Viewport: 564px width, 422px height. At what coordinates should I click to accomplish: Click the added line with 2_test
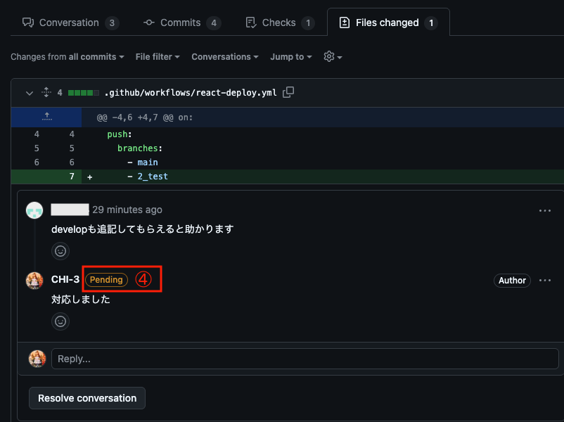pyautogui.click(x=288, y=177)
